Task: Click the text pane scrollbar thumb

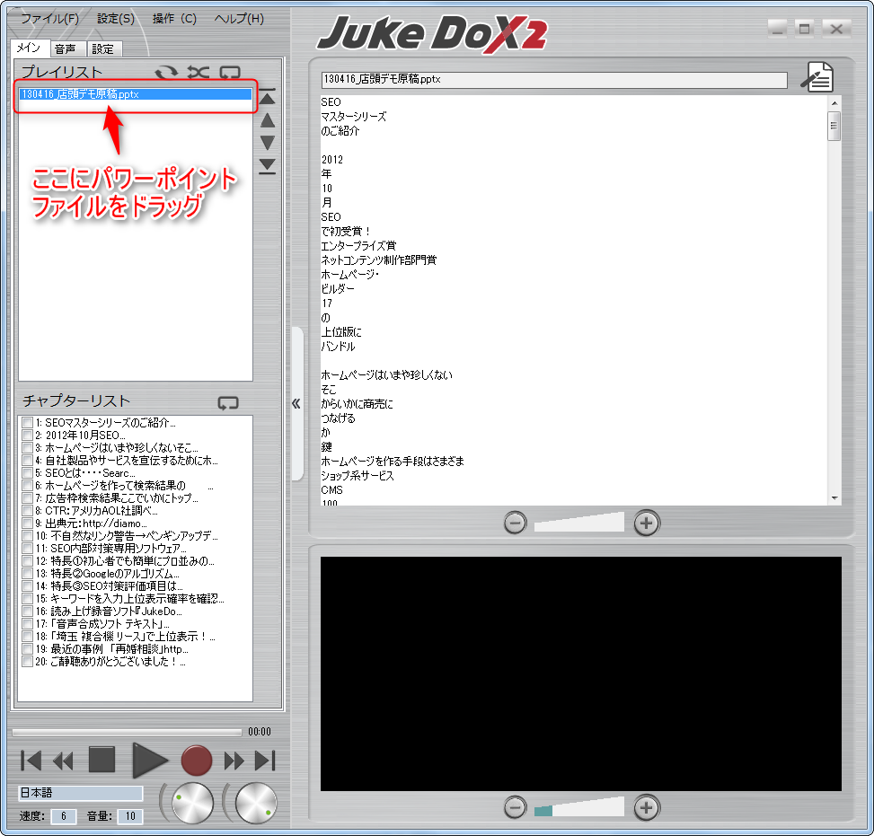Action: 834,126
